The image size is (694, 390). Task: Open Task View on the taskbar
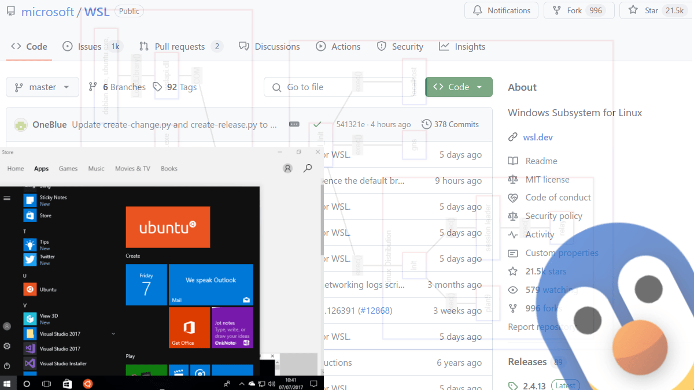(x=47, y=384)
